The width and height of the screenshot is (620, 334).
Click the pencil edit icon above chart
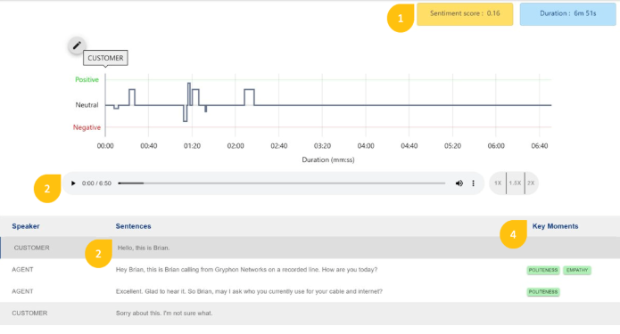pyautogui.click(x=77, y=45)
